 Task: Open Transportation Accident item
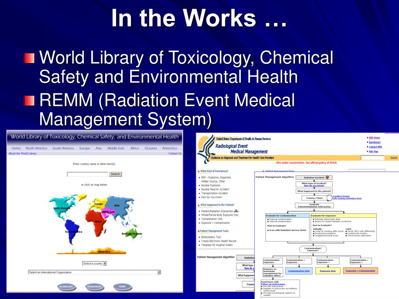(x=214, y=193)
